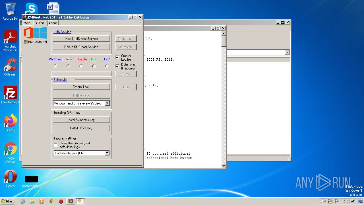Click the Clear button
Image resolution: width=364 pixels, height=205 pixels.
(126, 74)
